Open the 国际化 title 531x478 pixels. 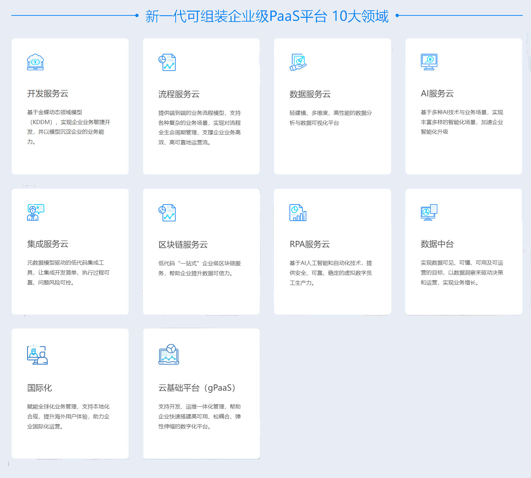click(x=39, y=388)
